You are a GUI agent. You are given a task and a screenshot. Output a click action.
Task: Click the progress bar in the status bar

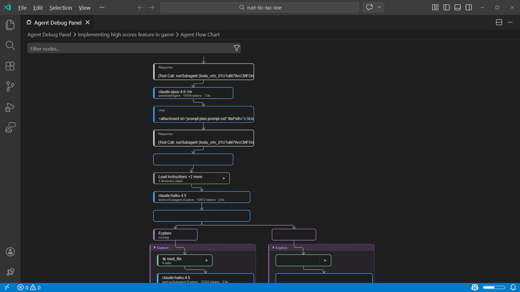[494, 287]
